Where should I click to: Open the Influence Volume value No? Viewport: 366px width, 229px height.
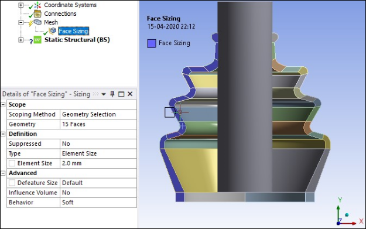click(x=98, y=193)
